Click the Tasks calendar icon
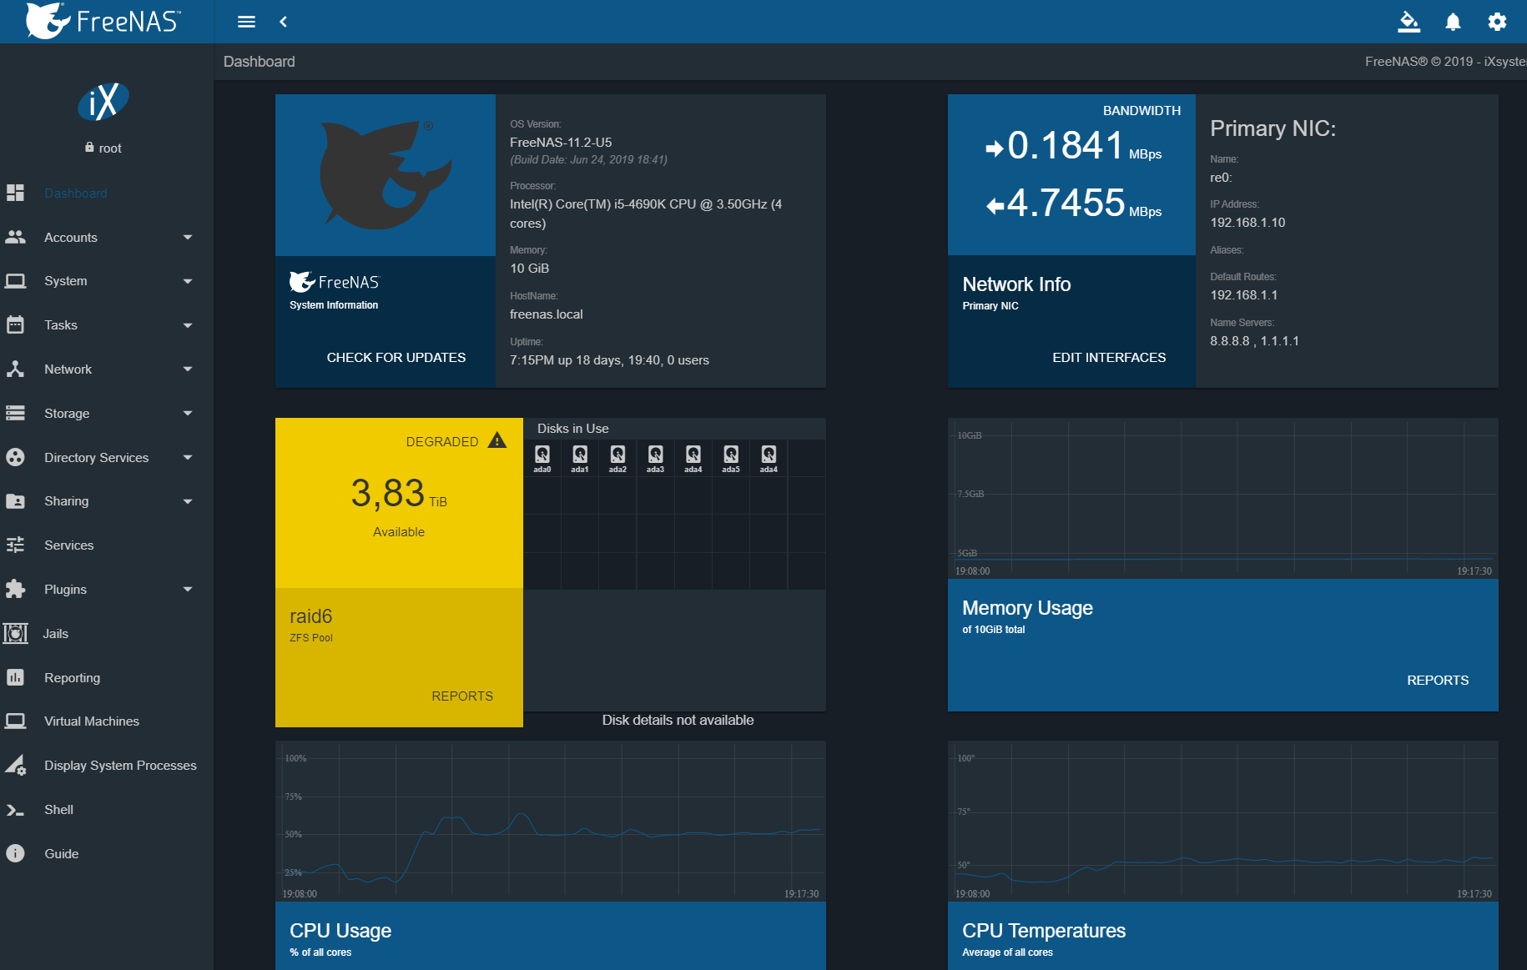1527x970 pixels. [x=15, y=325]
